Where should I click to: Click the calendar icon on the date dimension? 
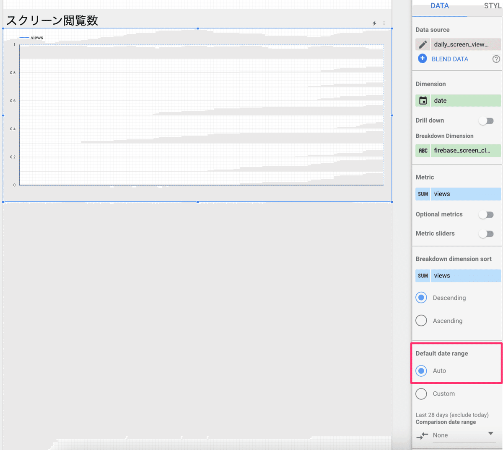(x=423, y=100)
